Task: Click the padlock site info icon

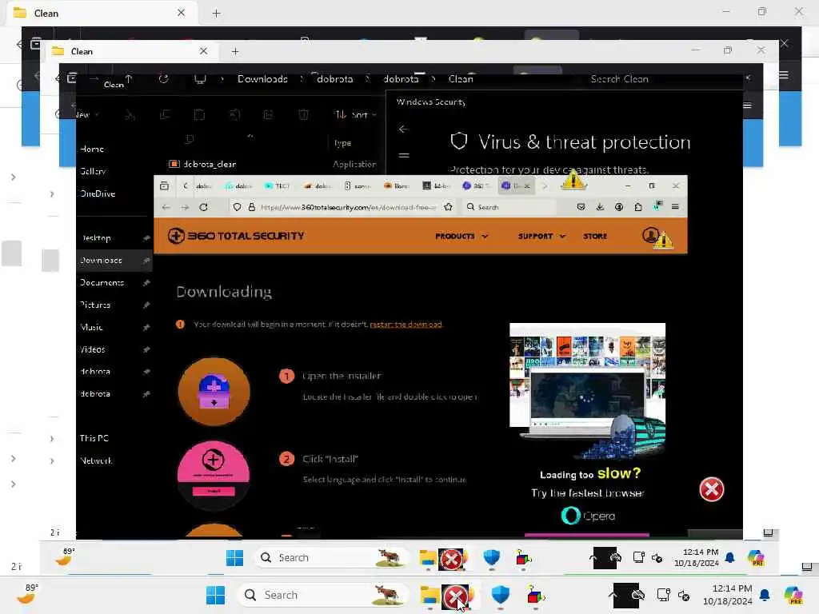Action: point(252,207)
